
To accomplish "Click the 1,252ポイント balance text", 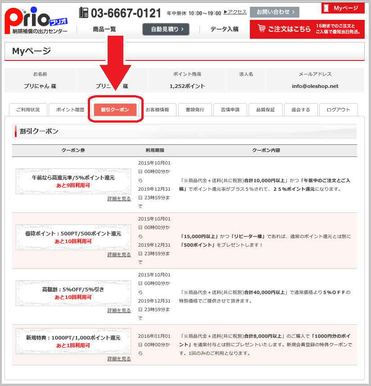I will [x=187, y=86].
